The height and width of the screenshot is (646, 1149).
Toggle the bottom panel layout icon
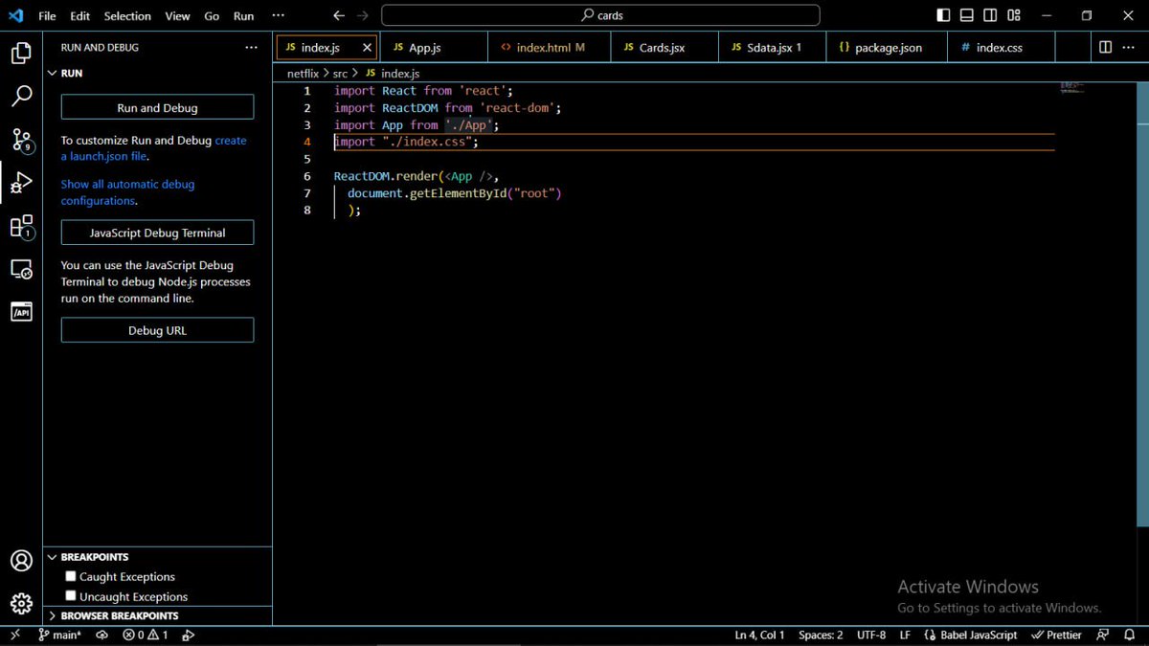[x=967, y=15]
